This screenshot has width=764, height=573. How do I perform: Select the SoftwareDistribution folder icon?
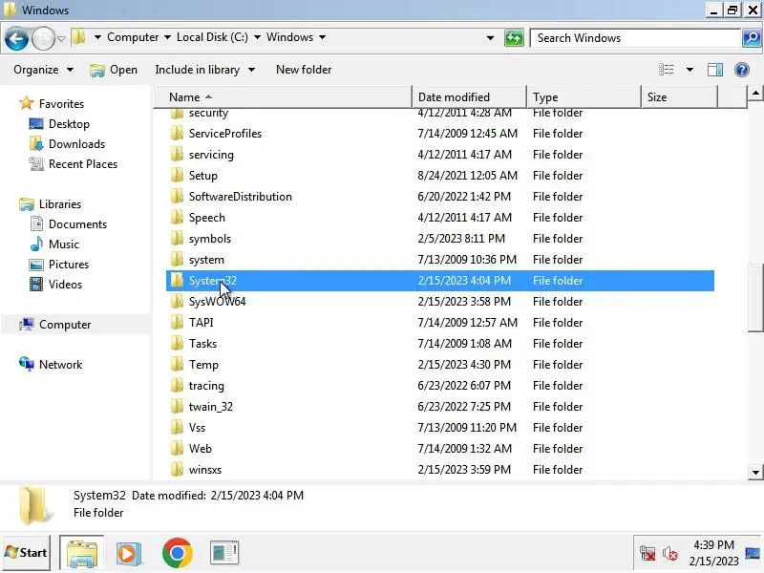pos(178,196)
